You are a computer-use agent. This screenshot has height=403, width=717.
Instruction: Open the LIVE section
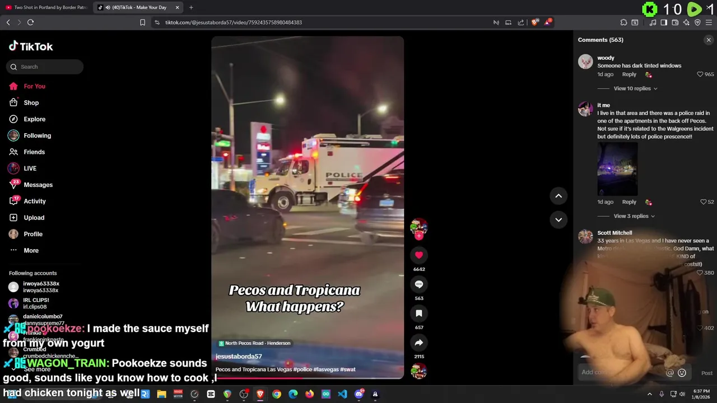[x=30, y=168]
